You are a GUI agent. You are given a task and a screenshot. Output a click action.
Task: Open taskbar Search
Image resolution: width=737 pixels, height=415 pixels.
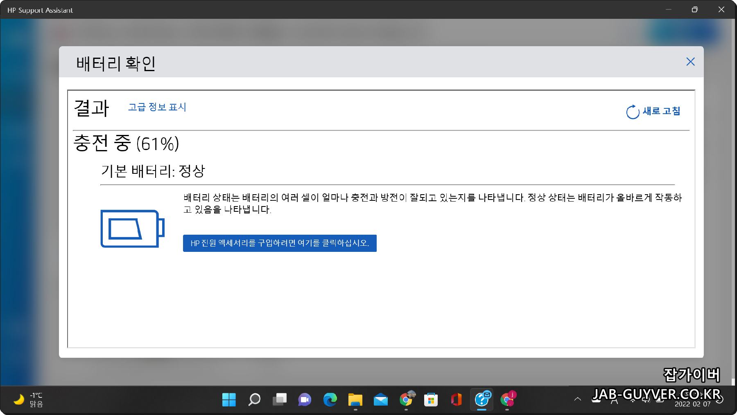[254, 399]
